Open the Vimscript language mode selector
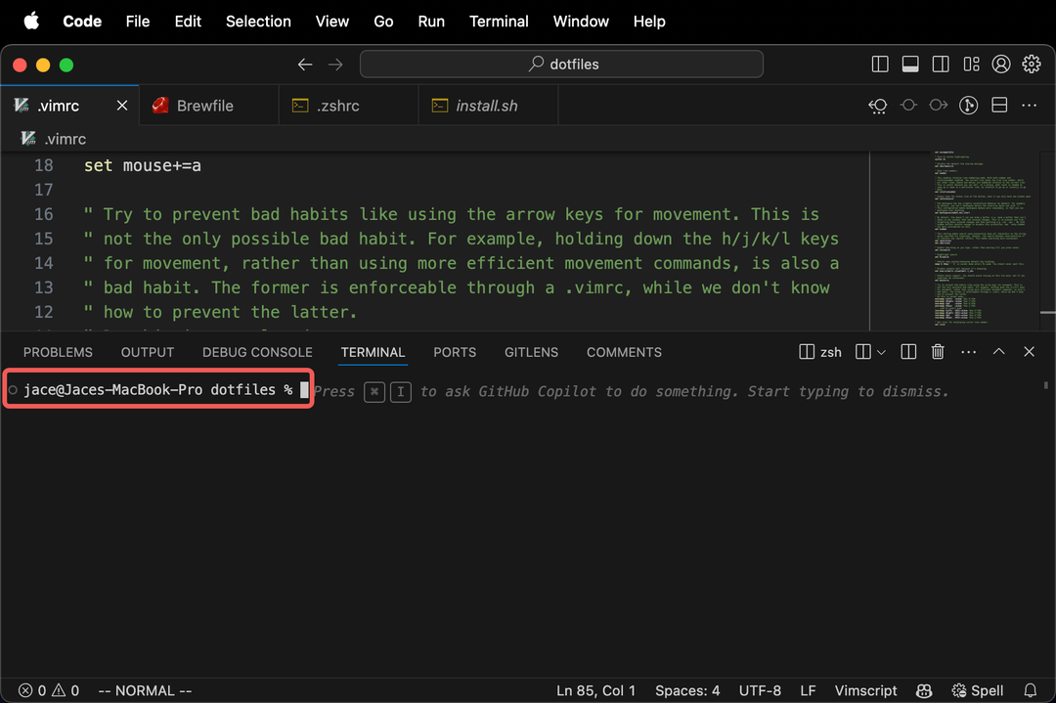 click(x=865, y=690)
